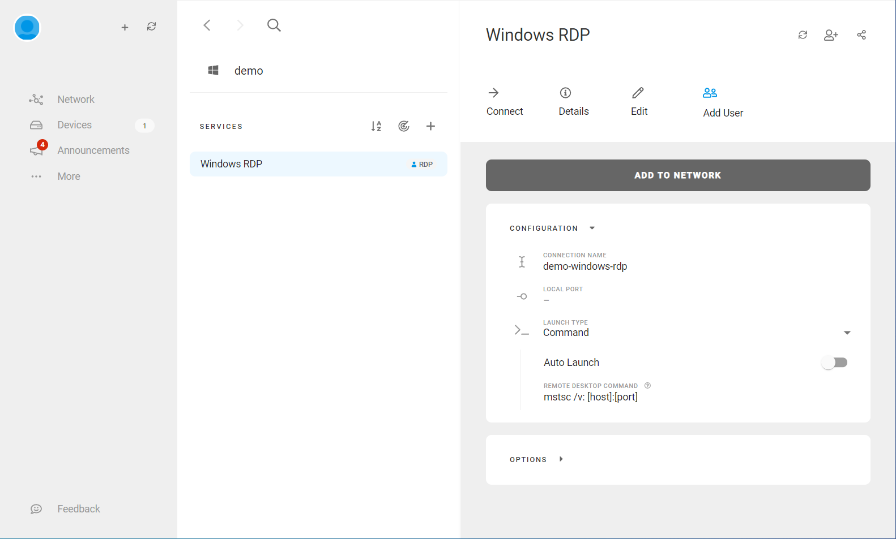Click the connection name demo-windows-rdp field
Screen dimensions: 896x539
[x=585, y=266]
